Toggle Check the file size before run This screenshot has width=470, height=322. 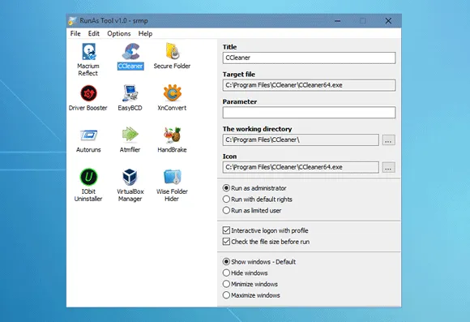[226, 242]
